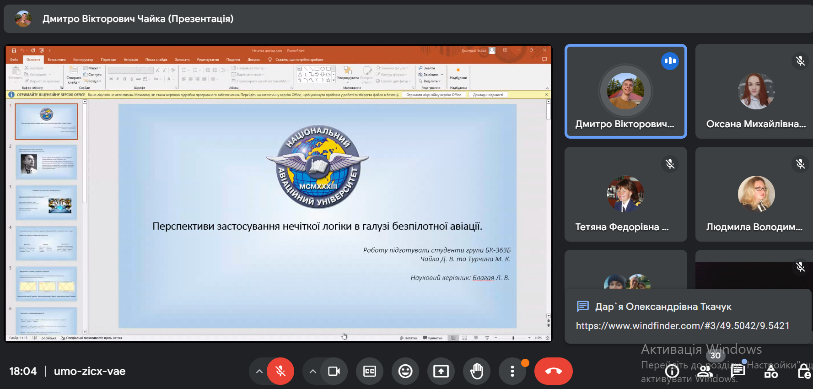
Task: Switch to the Анімація ribbon tab
Action: coord(131,59)
